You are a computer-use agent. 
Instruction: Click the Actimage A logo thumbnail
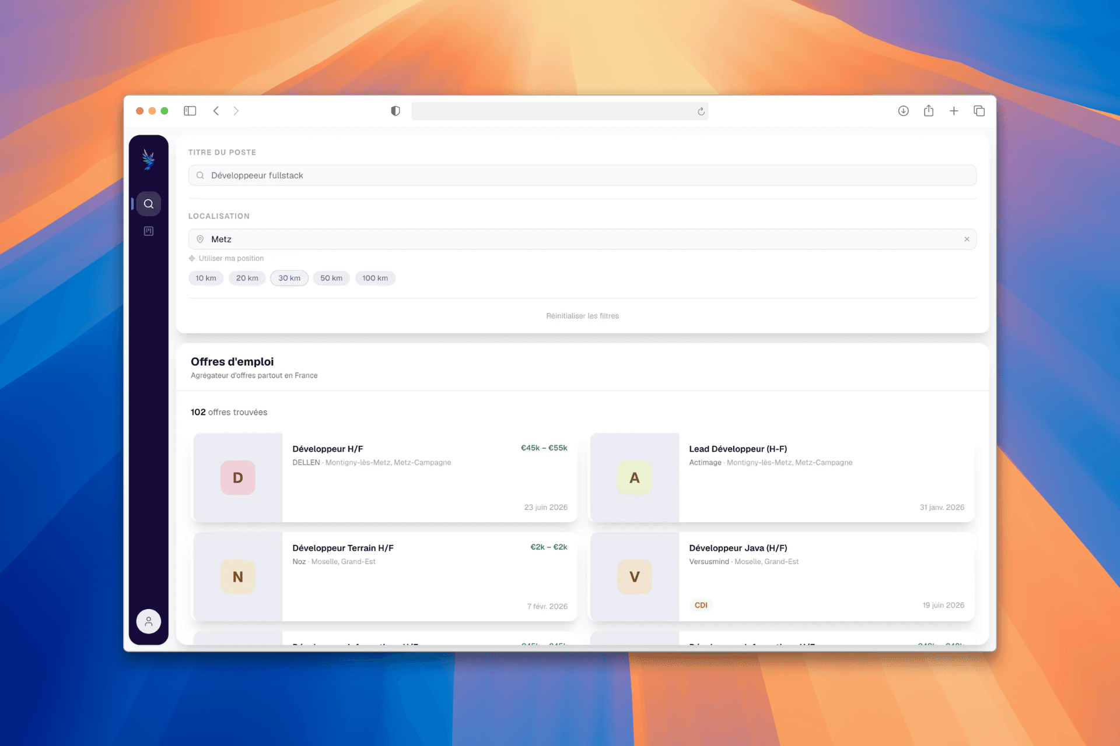(635, 477)
